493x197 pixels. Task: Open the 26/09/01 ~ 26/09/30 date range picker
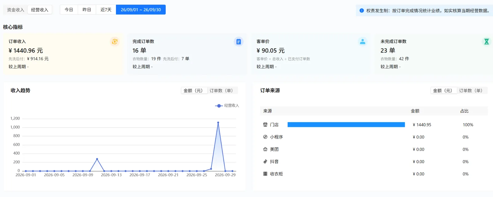(141, 10)
